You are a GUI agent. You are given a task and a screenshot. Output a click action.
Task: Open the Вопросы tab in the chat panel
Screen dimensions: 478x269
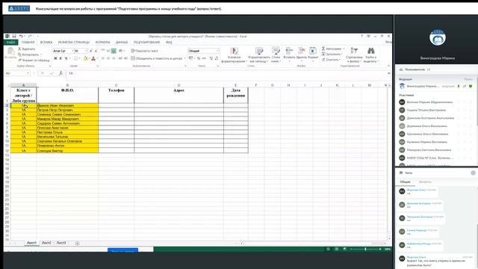(425, 182)
